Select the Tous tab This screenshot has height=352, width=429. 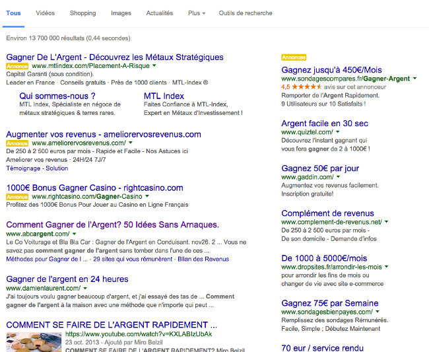coord(13,13)
